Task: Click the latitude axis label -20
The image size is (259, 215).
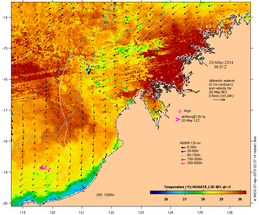Action: pyautogui.click(x=5, y=203)
